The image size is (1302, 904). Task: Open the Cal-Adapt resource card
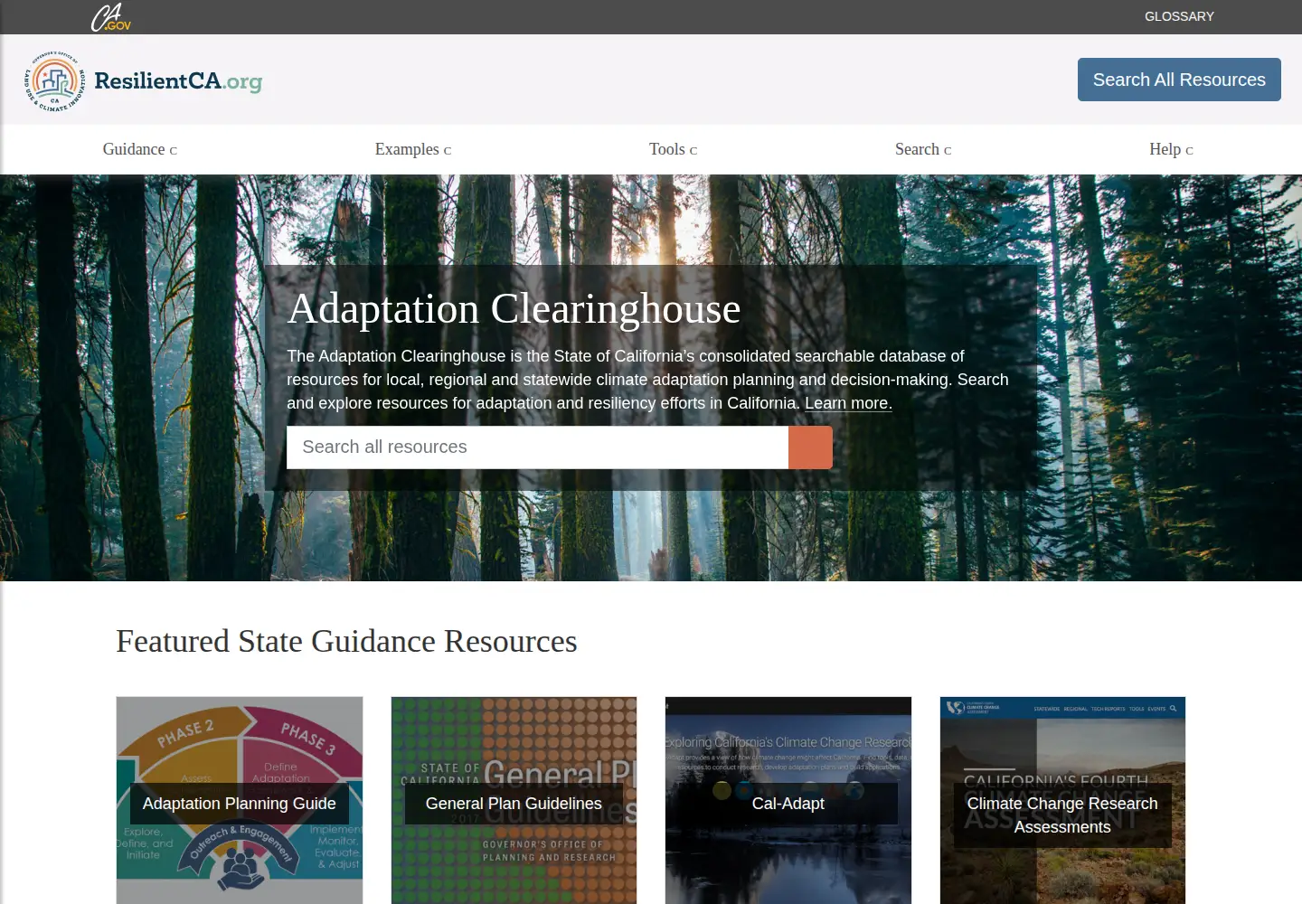point(788,800)
